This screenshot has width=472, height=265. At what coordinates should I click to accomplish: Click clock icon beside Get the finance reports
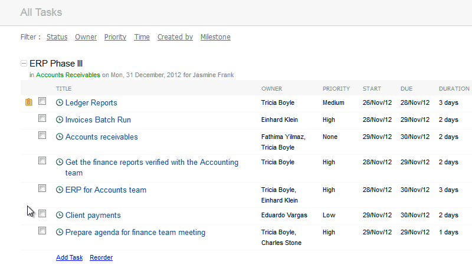point(60,163)
